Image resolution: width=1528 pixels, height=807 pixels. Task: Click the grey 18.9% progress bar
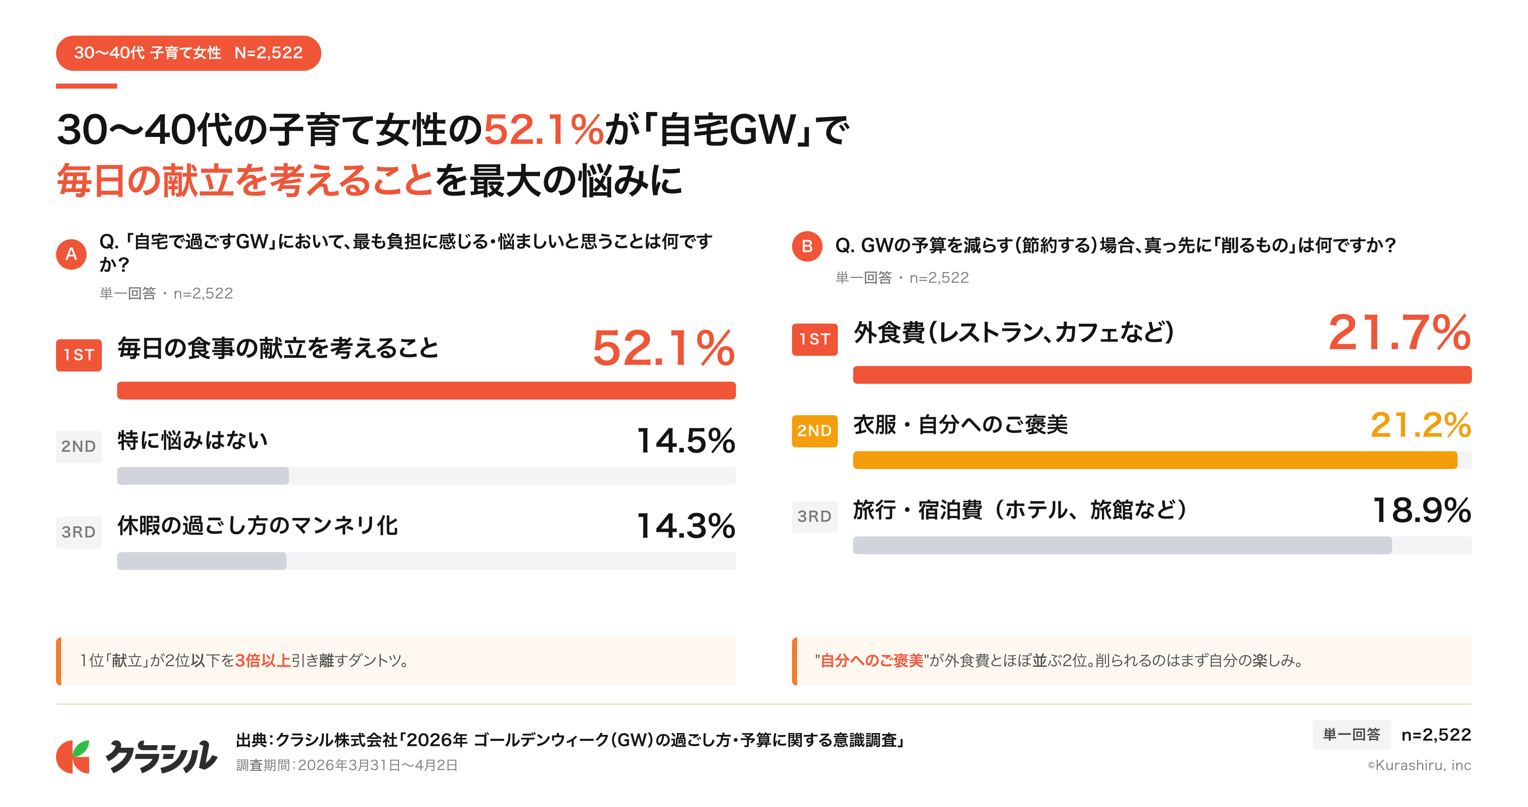[x=1122, y=545]
